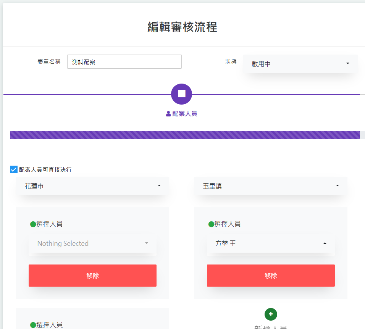The height and width of the screenshot is (329, 365).
Task: Click the 新增人員 text below plus icon
Action: coord(270,327)
